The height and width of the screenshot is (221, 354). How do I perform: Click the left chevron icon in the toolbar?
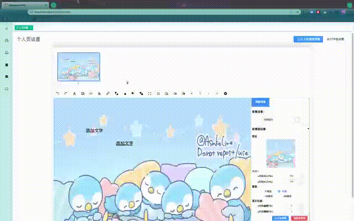tap(200, 93)
